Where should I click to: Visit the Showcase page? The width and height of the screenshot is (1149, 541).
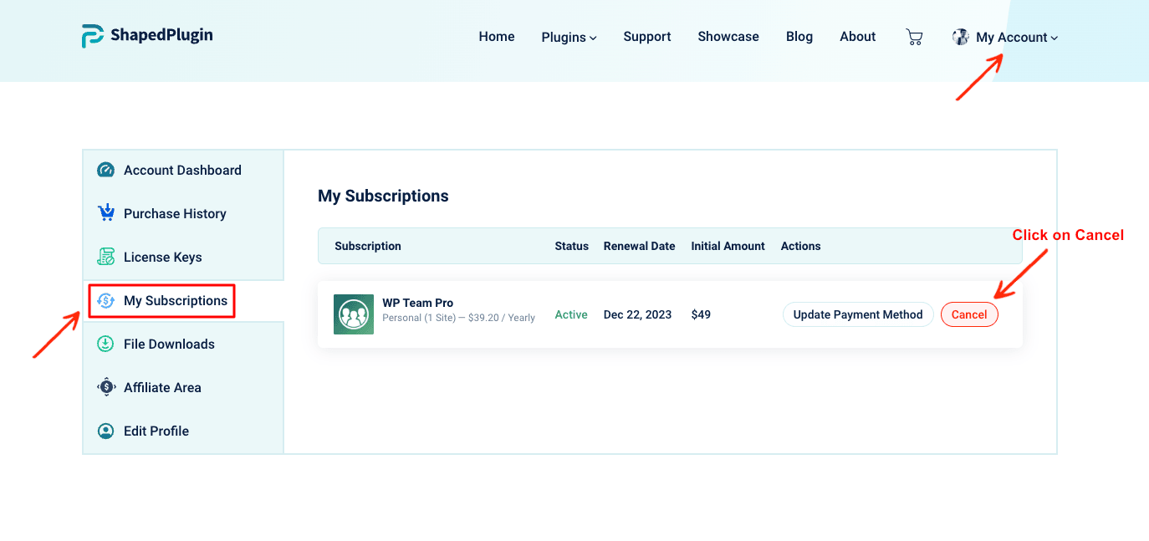click(x=728, y=37)
